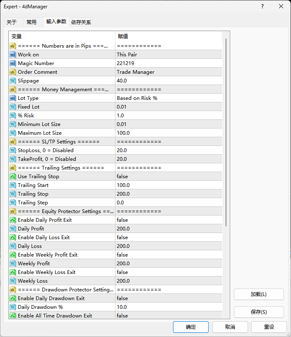The image size is (291, 337).
Task: Select the Trailing Settings header row
Action: click(115, 168)
